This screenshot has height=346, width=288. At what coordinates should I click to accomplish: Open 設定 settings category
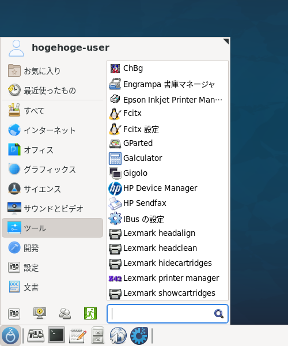(52, 268)
